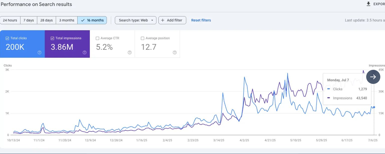Click the help icon on Average position card
Viewport: 385px width, 154px height.
click(175, 52)
